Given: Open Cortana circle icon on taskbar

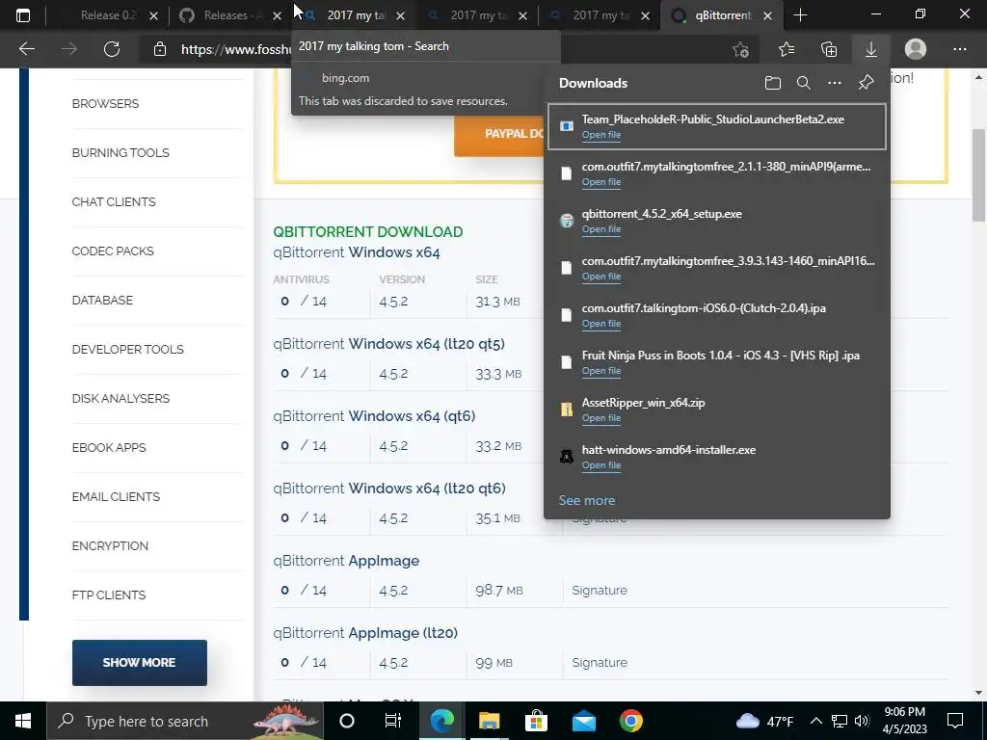Looking at the screenshot, I should point(347,721).
